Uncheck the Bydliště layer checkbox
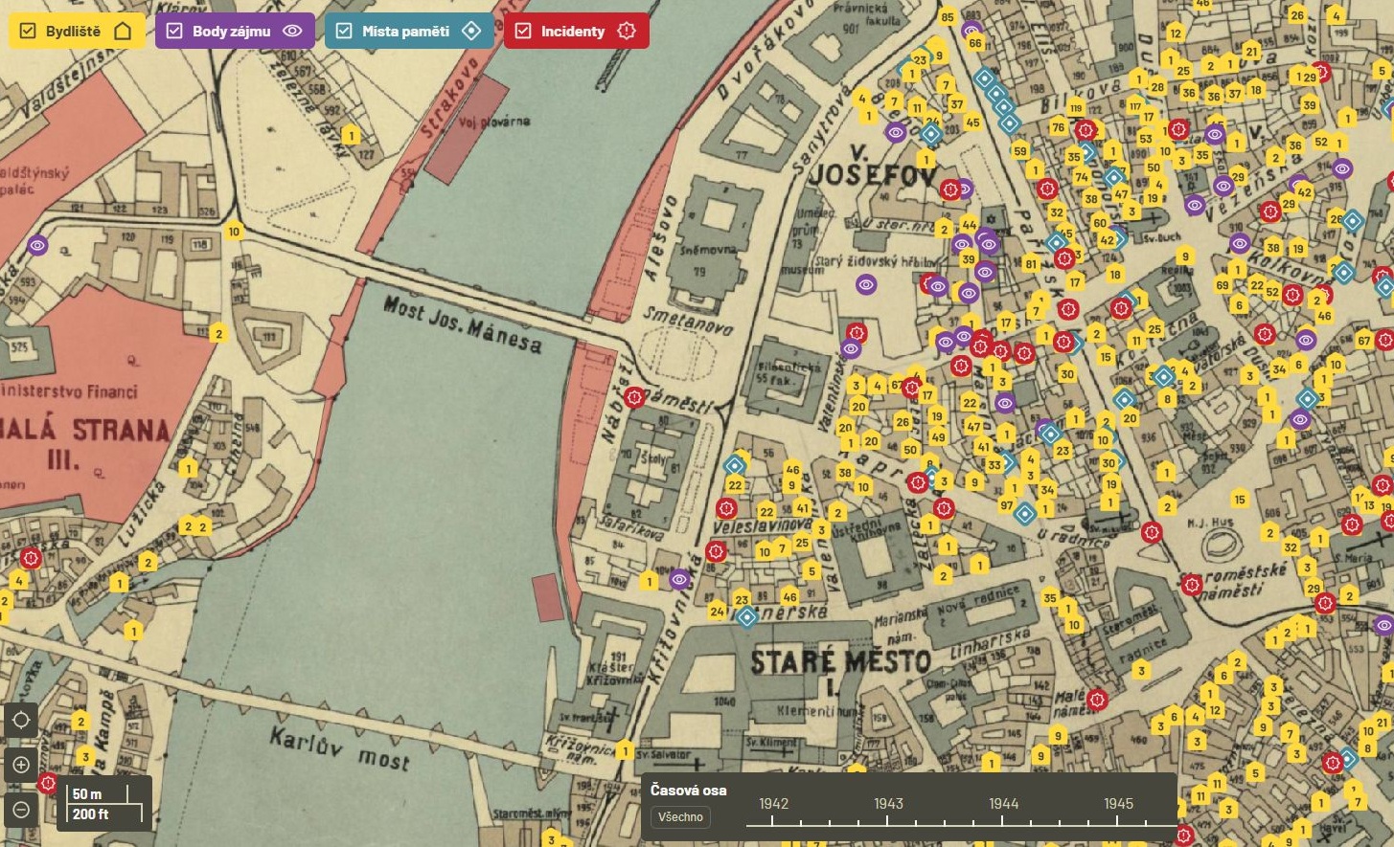1394x847 pixels. click(x=28, y=32)
